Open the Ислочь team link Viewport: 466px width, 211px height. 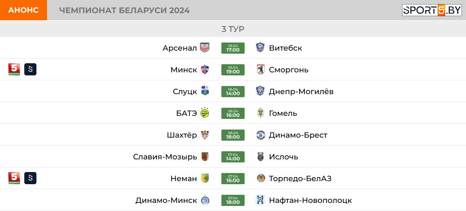tap(283, 157)
